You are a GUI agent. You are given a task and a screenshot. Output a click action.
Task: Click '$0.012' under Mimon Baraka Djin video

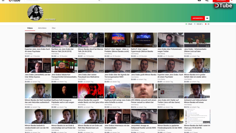point(80,107)
